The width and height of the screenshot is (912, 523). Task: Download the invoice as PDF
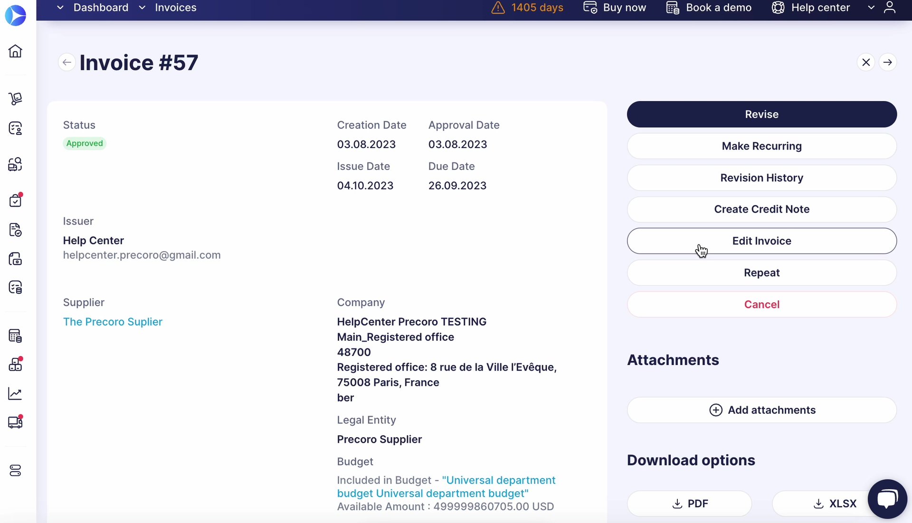(x=690, y=503)
